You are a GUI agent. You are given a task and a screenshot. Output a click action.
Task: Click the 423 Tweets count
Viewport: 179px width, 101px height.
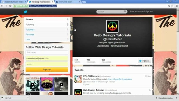click(77, 61)
